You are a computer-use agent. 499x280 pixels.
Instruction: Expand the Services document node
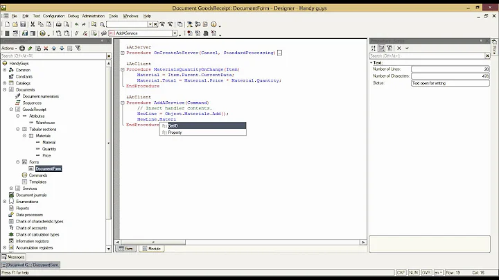coord(12,189)
